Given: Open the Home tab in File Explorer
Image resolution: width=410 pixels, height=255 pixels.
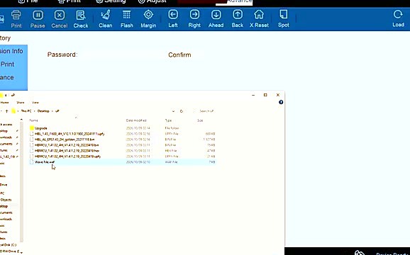Looking at the screenshot, I should [5, 103].
